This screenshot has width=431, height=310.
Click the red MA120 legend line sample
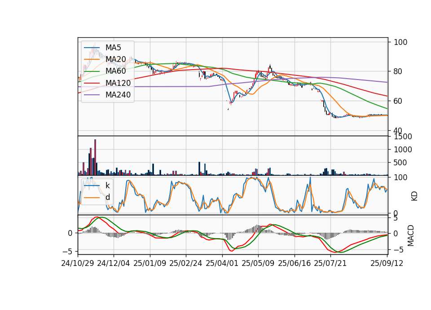92,83
